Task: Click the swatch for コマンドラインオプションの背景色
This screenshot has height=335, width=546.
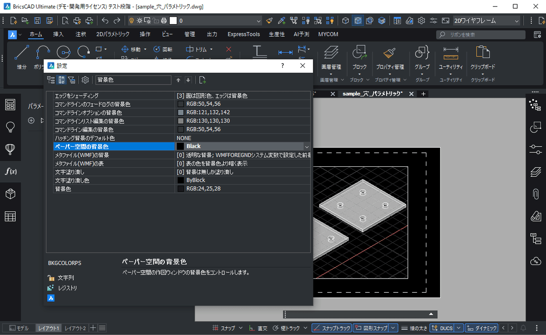Action: tap(181, 112)
